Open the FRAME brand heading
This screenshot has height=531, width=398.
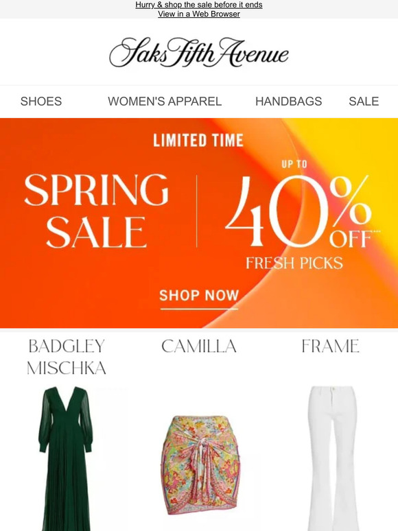coord(330,346)
